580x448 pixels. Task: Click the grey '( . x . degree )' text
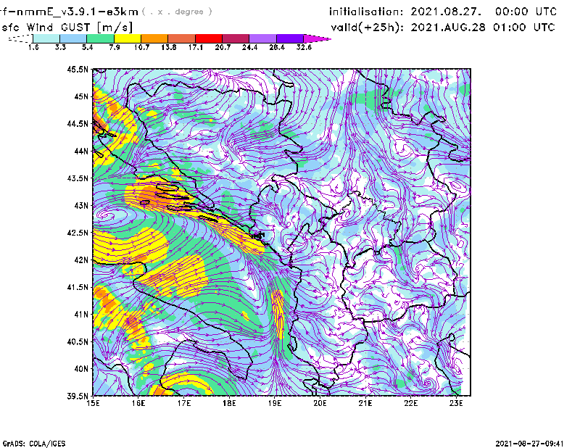[x=177, y=12]
